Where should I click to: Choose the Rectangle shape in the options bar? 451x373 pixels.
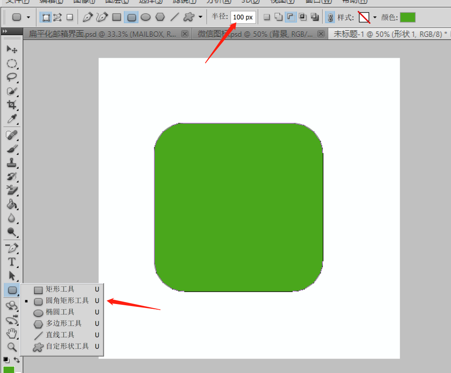tap(116, 17)
